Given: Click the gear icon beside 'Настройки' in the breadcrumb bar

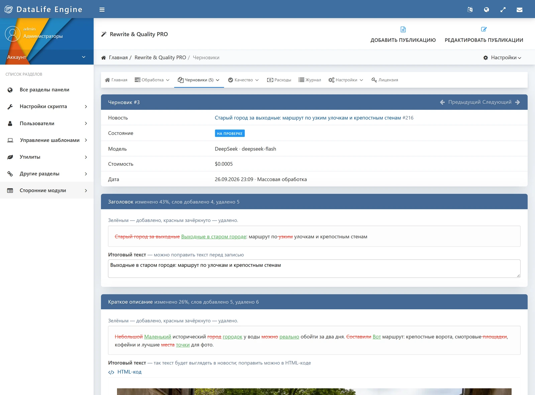Looking at the screenshot, I should [x=486, y=58].
